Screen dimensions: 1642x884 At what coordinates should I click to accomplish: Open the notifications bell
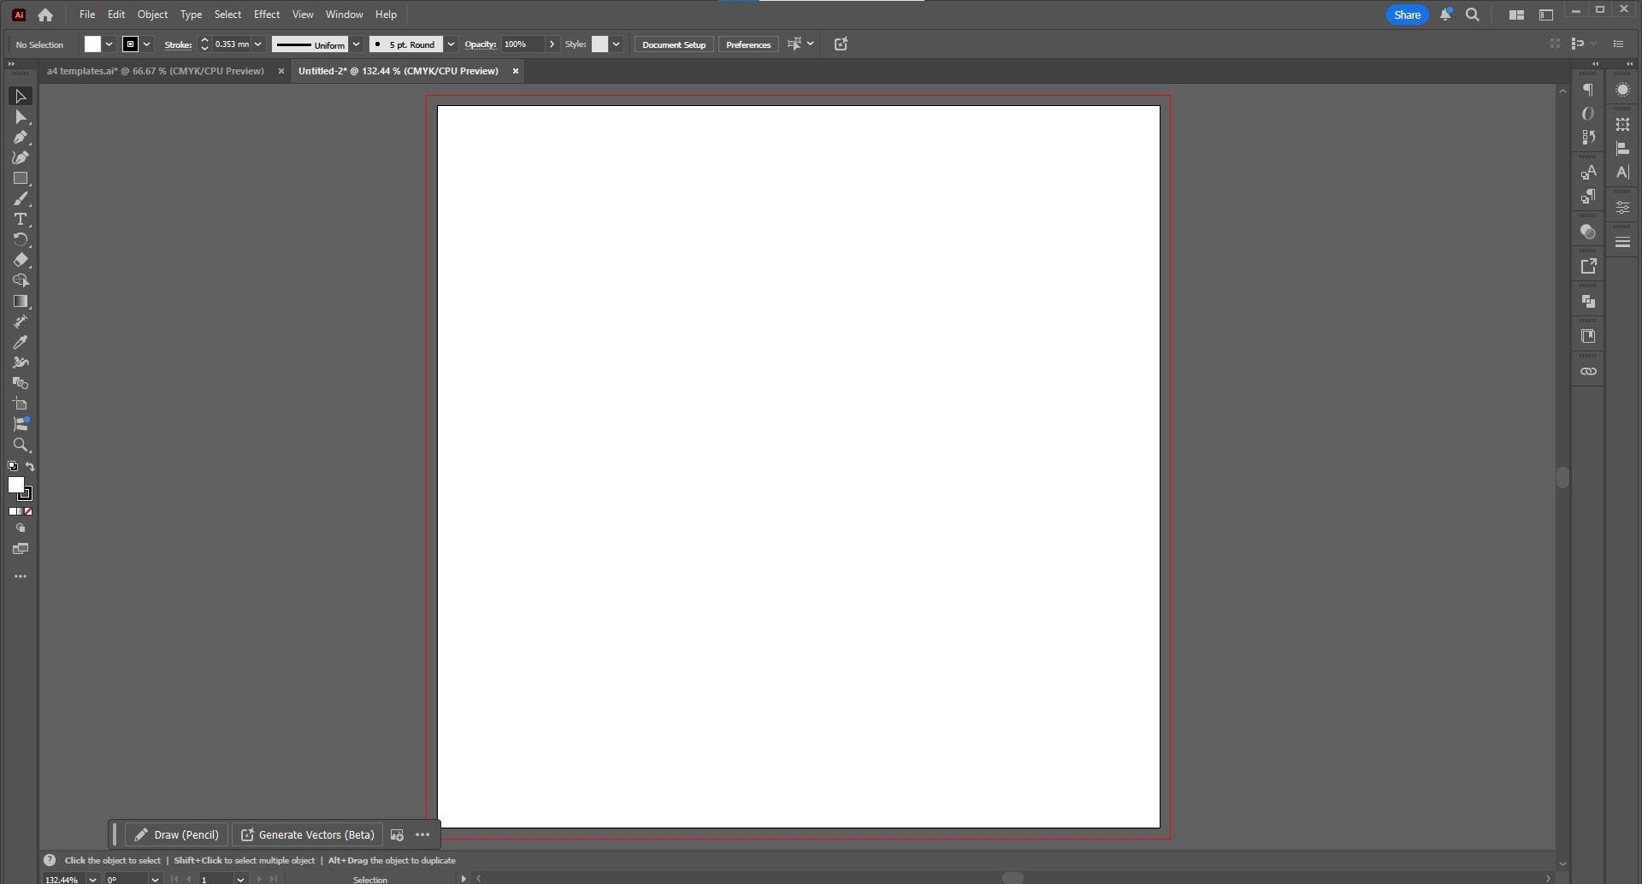(x=1445, y=15)
